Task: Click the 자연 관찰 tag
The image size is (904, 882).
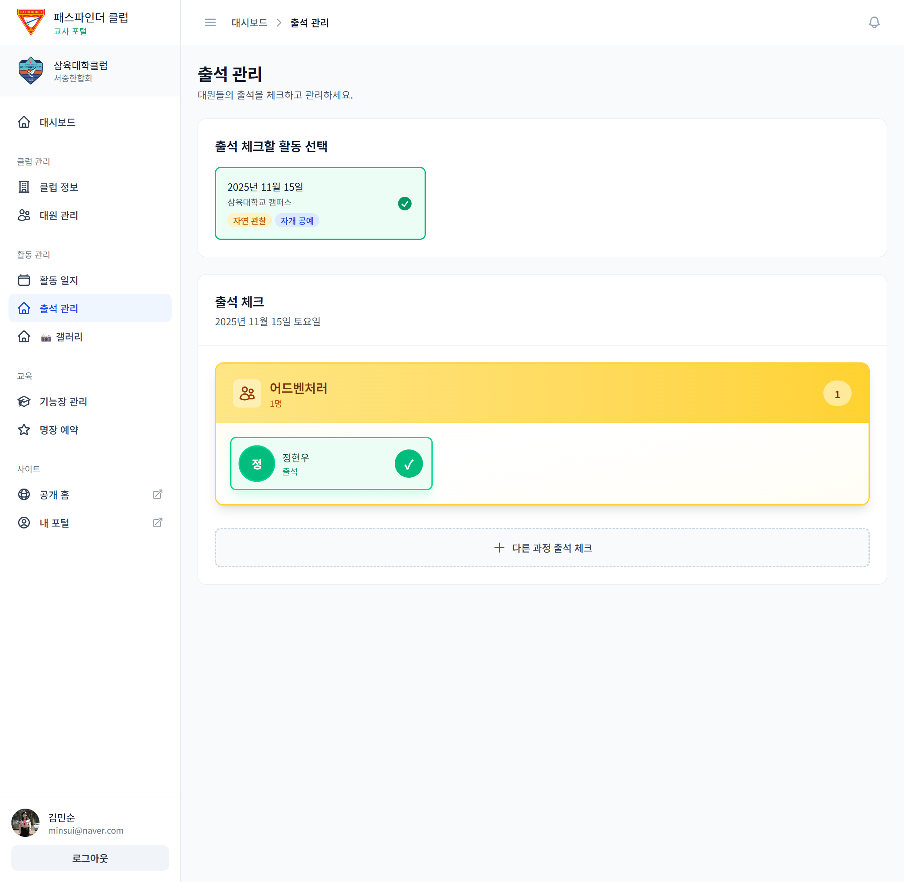Action: tap(250, 220)
